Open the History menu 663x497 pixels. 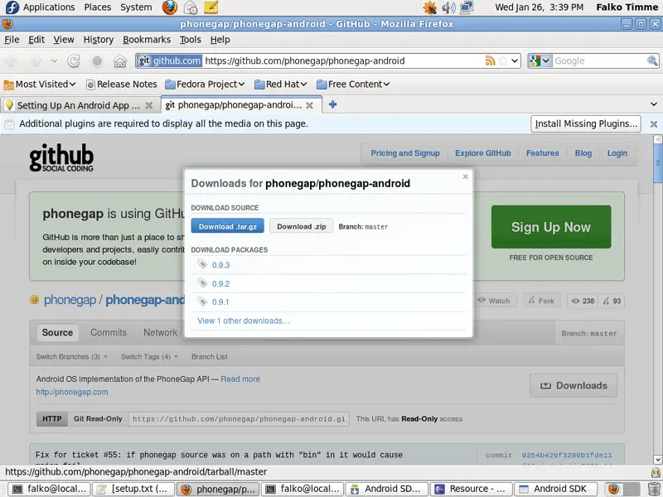(x=99, y=40)
